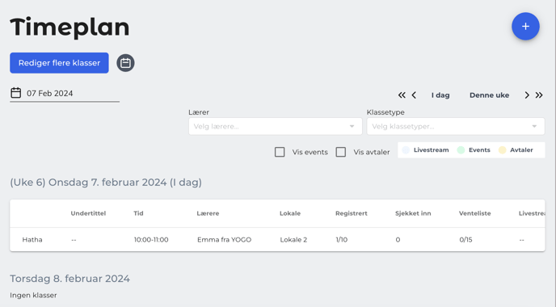This screenshot has width=556, height=307.
Task: Open the calendar view round icon
Action: [125, 63]
